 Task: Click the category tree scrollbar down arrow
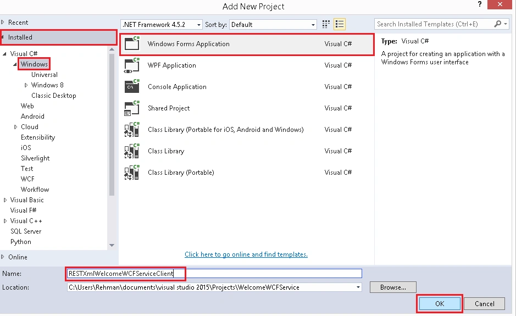(x=112, y=245)
